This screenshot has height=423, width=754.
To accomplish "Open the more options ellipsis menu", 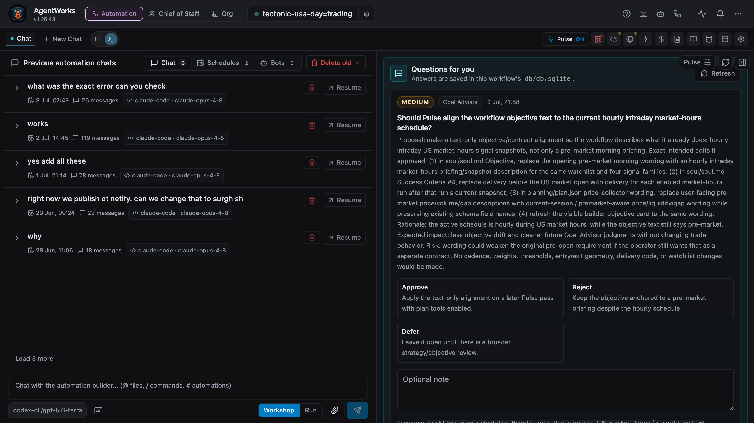I will coord(738,14).
